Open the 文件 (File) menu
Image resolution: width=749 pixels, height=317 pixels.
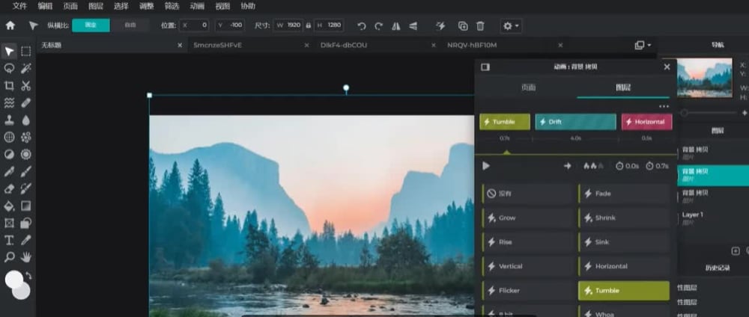tap(19, 6)
